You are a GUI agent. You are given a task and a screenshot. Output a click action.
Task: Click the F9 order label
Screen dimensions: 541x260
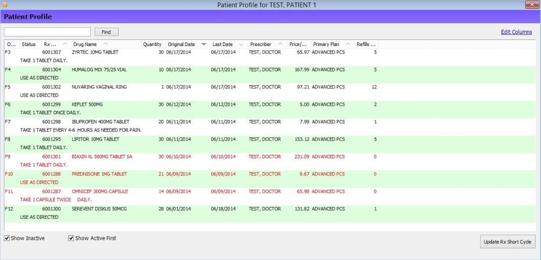pyautogui.click(x=8, y=157)
